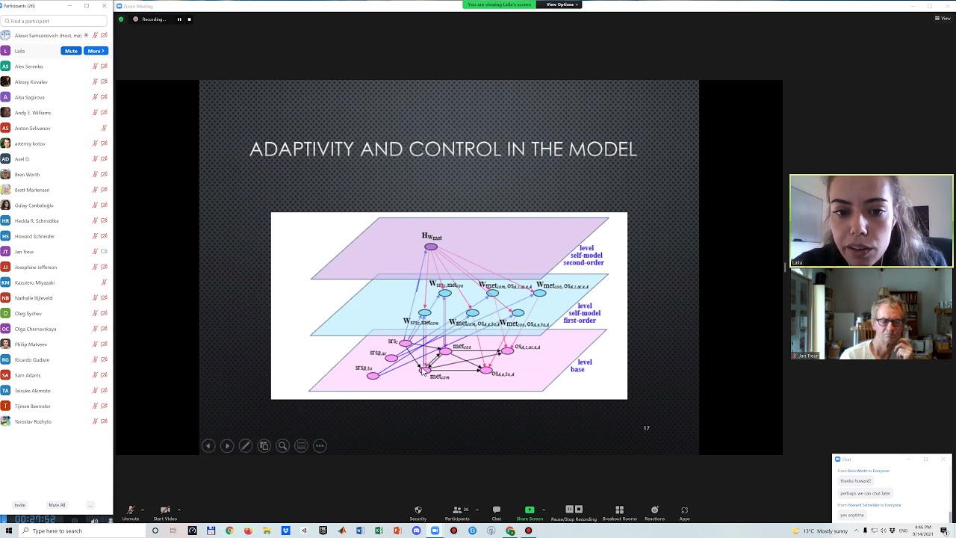
Task: Open Chrome in the taskbar
Action: (x=229, y=531)
